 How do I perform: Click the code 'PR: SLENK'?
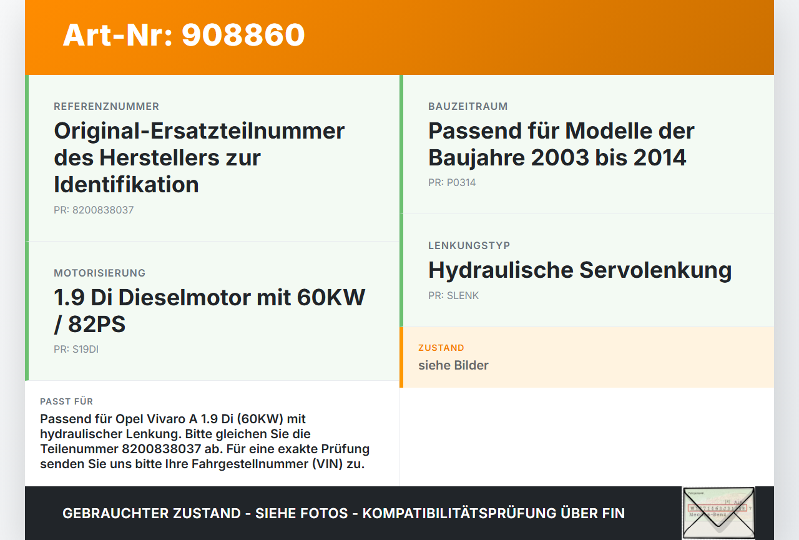click(x=453, y=295)
